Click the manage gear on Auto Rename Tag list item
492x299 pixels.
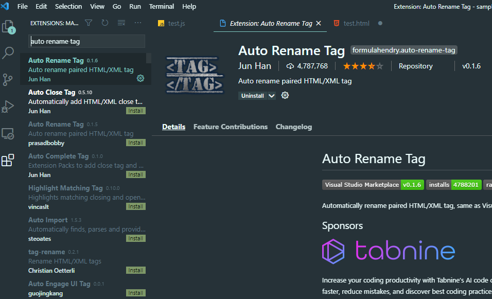click(x=140, y=78)
